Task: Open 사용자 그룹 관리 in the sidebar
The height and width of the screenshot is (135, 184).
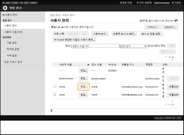Action: pyautogui.click(x=13, y=32)
